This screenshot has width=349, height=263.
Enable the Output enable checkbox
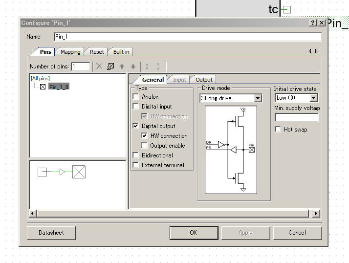pos(144,145)
